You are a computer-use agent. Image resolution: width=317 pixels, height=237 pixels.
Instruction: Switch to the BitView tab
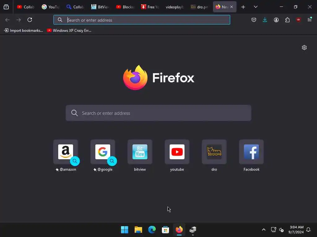point(100,7)
